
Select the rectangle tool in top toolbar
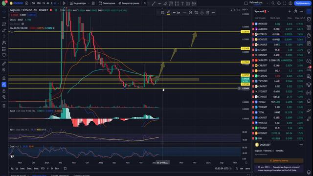[x=177, y=3]
